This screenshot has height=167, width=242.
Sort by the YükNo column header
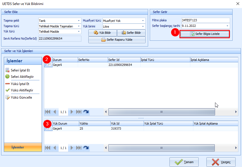click(95, 124)
